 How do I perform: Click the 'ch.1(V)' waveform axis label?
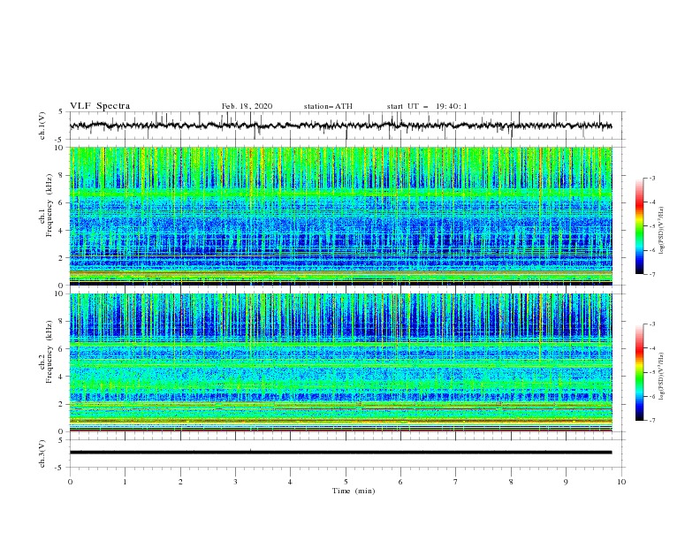point(42,126)
